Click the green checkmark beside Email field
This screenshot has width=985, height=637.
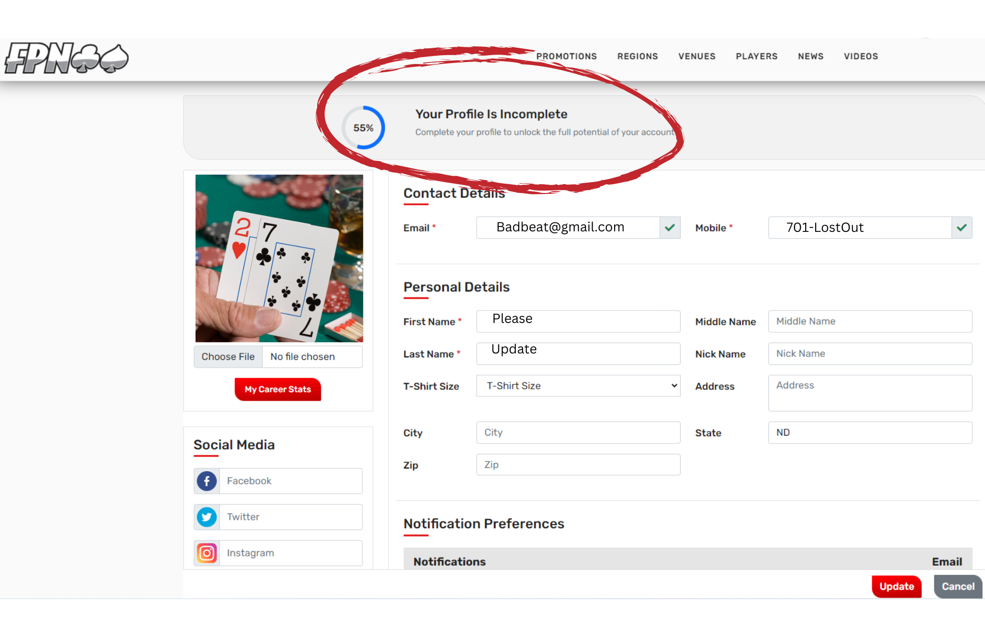pyautogui.click(x=669, y=227)
